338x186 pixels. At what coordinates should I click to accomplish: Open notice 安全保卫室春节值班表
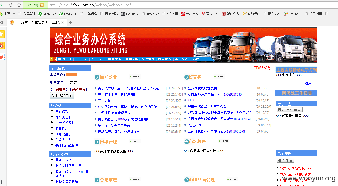(114, 125)
